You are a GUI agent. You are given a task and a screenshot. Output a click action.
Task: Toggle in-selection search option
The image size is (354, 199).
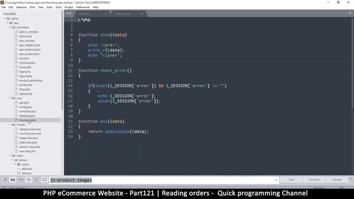(x=37, y=180)
